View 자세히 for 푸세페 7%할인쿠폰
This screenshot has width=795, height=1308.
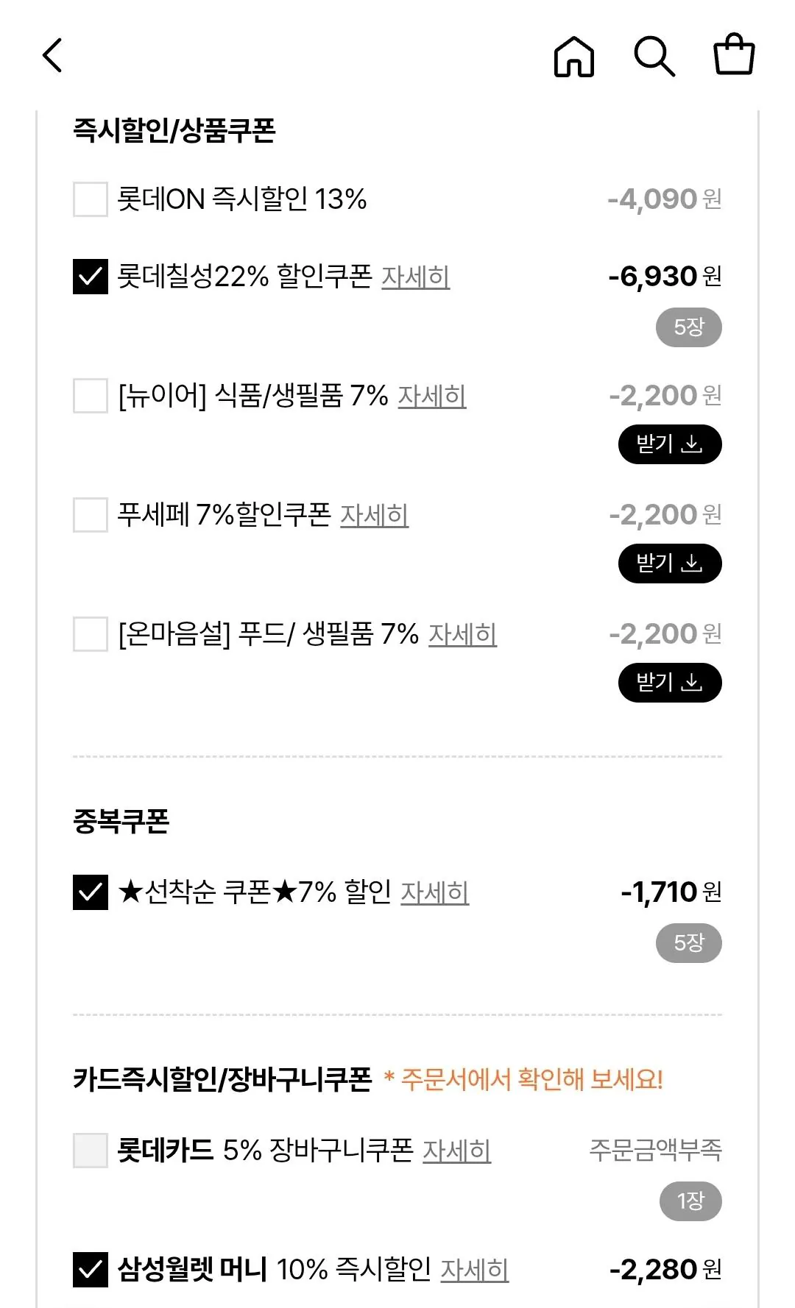pos(374,515)
